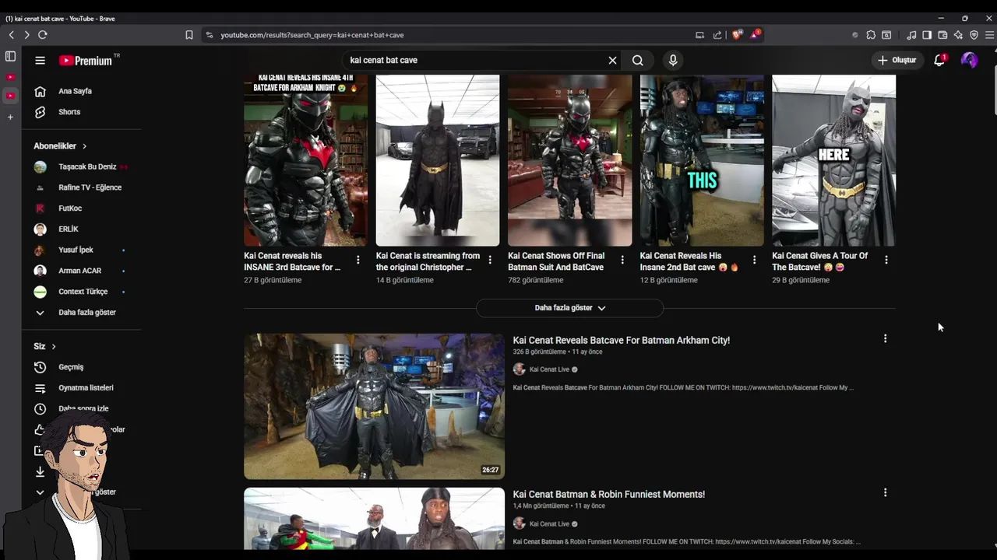Screen dimensions: 997x560
Task: Expand the Siz section arrow
Action: tap(53, 346)
